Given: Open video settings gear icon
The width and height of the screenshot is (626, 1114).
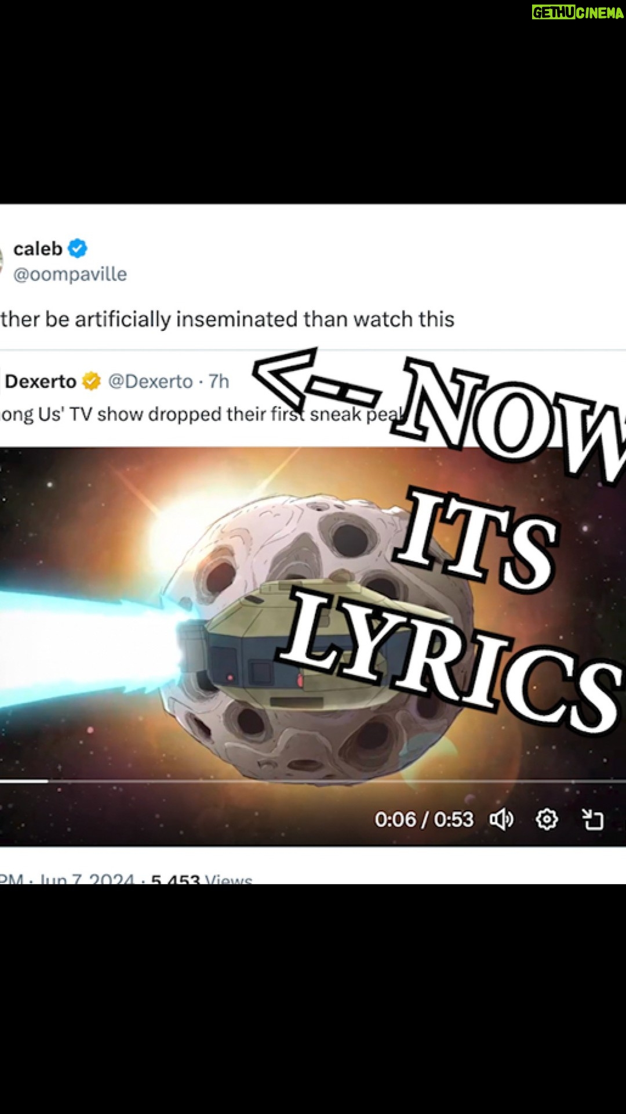Looking at the screenshot, I should [x=547, y=819].
